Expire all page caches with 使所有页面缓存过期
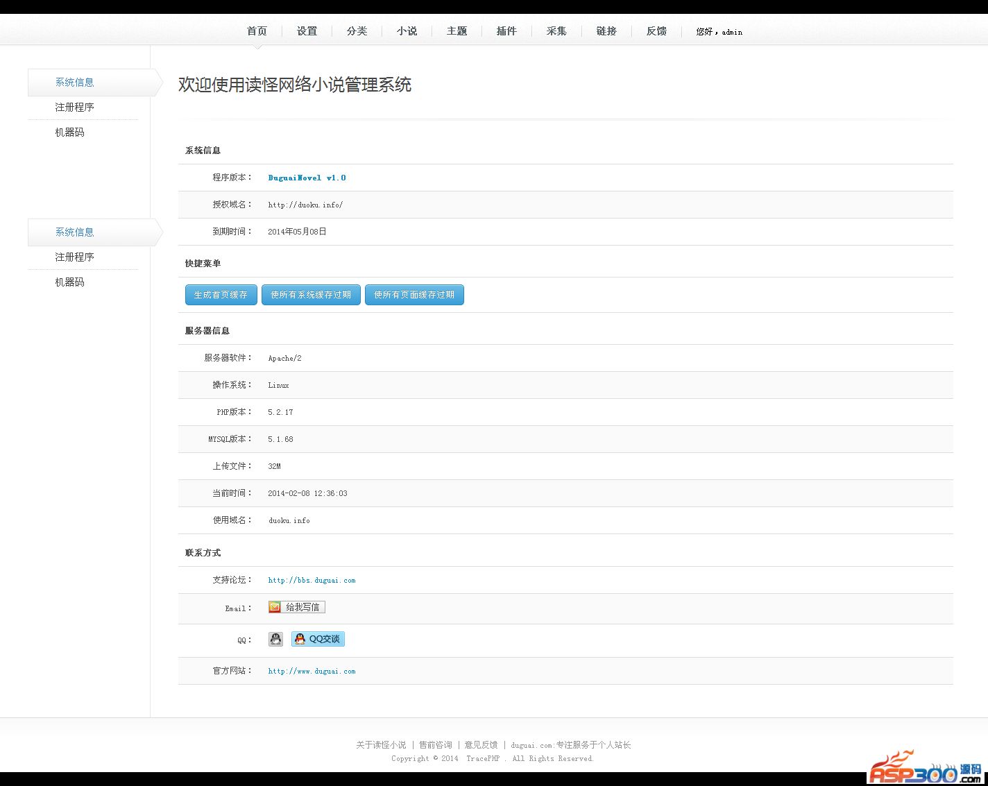Screen dimensions: 988x786 (x=414, y=295)
